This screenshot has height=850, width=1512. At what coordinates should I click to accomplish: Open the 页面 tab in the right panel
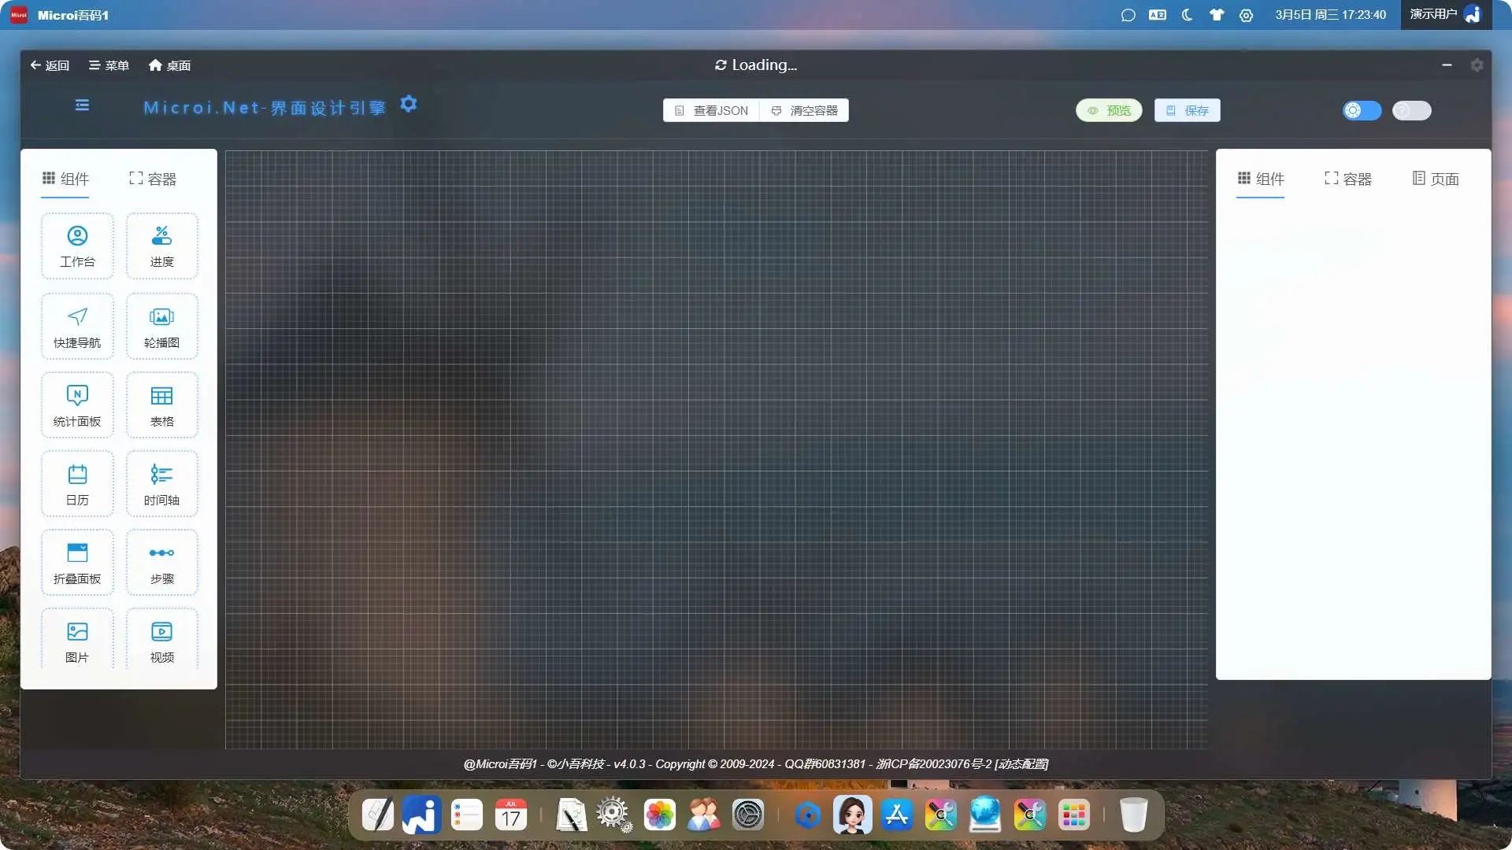[x=1436, y=179]
